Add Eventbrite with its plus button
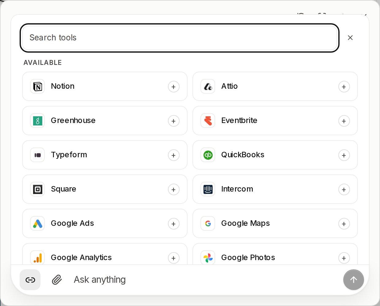 pyautogui.click(x=344, y=121)
